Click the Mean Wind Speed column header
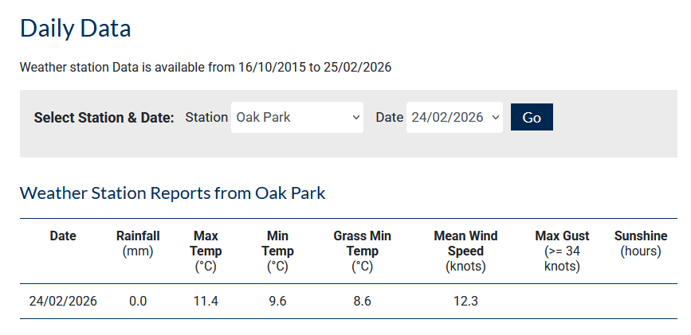The width and height of the screenshot is (691, 335). [465, 251]
